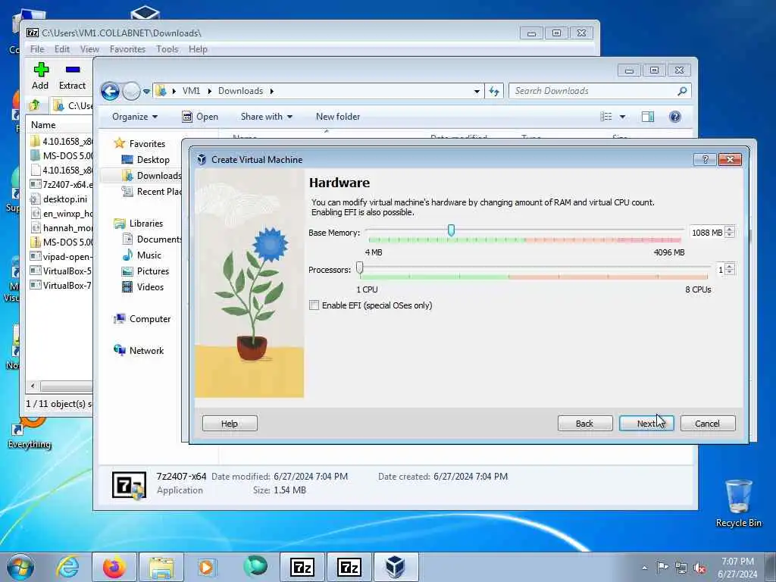This screenshot has height=582, width=776.
Task: Select Pictures library in navigation pane
Action: [146, 271]
